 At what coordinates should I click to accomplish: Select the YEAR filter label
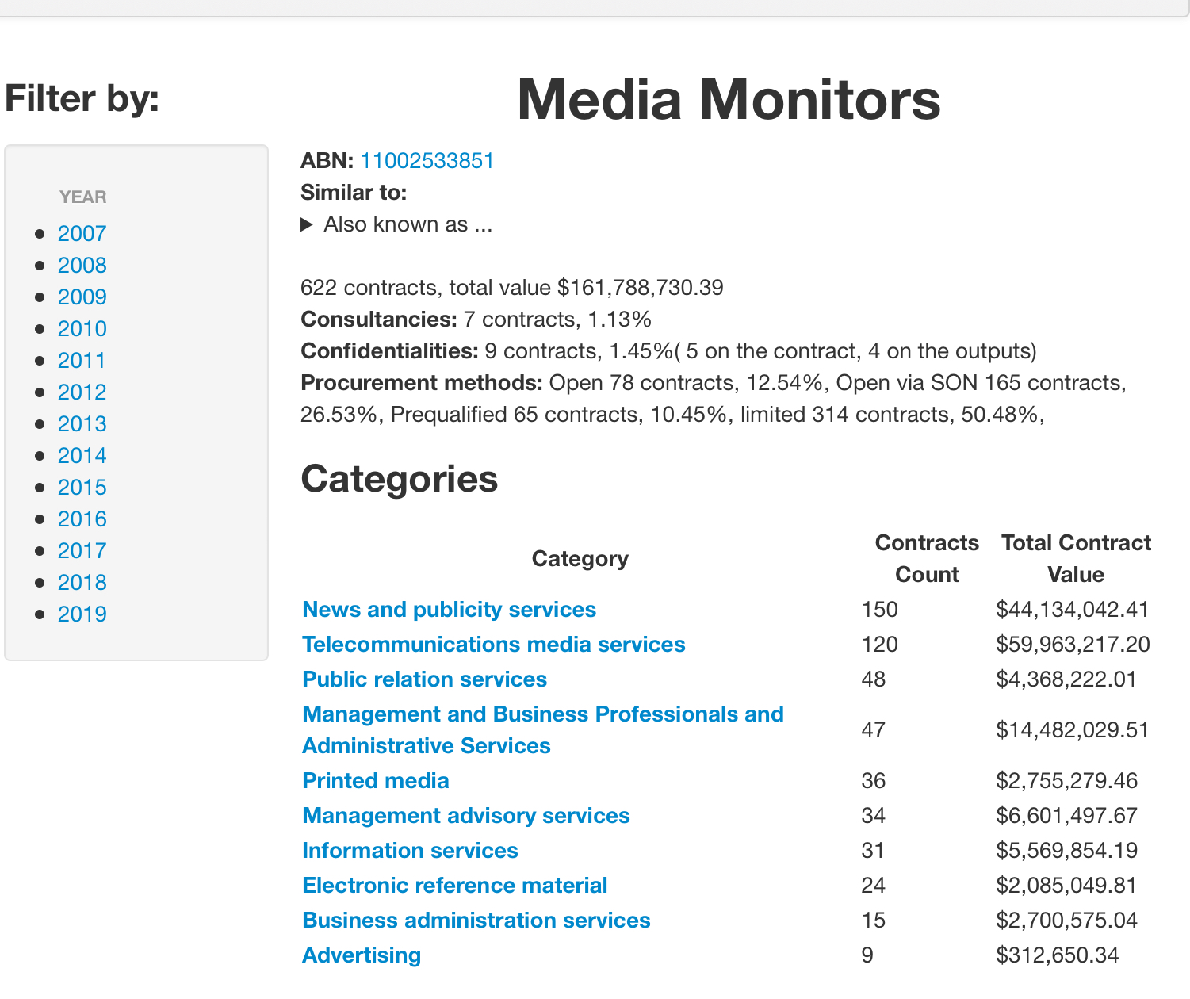[x=82, y=197]
